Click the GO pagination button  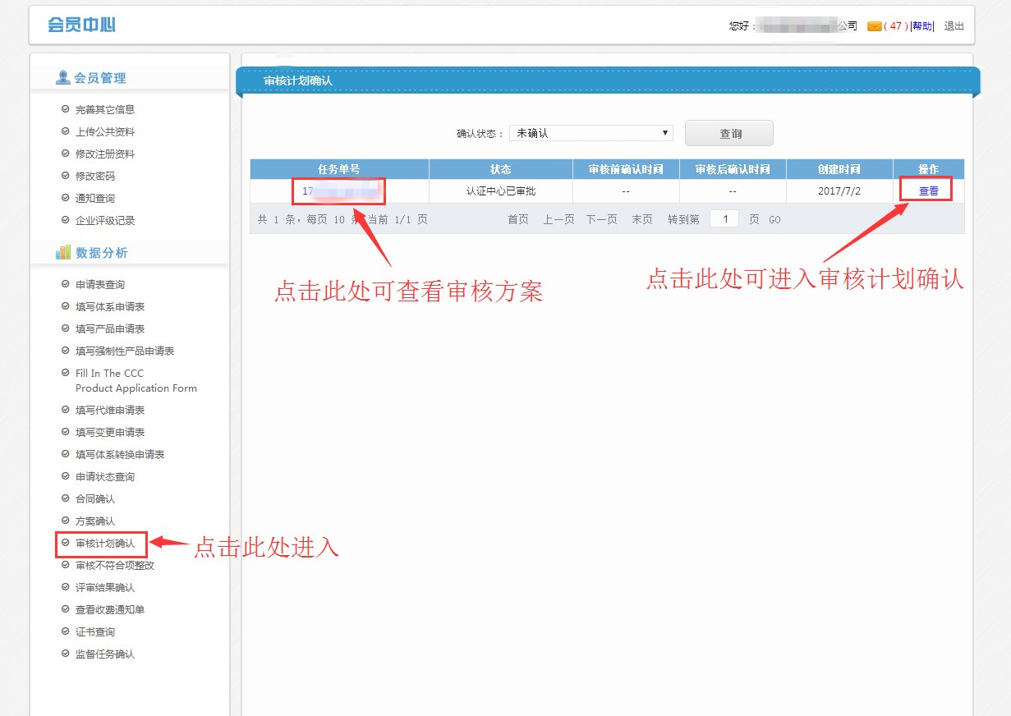774,220
